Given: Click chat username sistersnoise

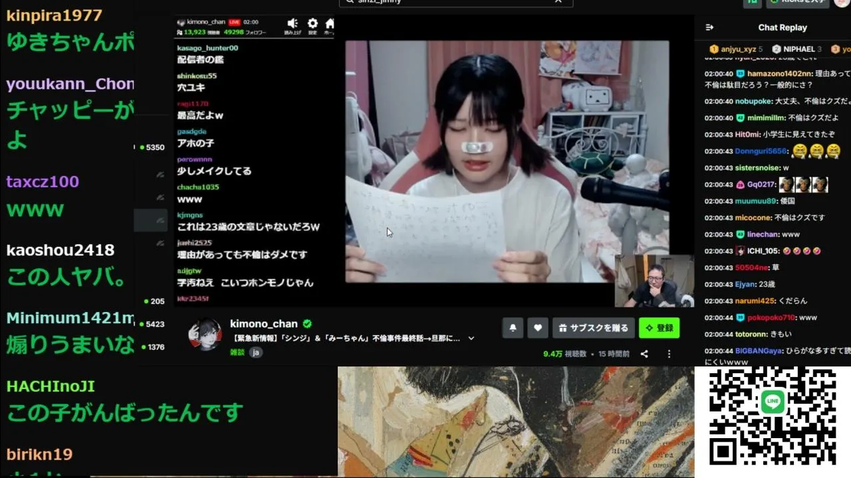Looking at the screenshot, I should (758, 168).
